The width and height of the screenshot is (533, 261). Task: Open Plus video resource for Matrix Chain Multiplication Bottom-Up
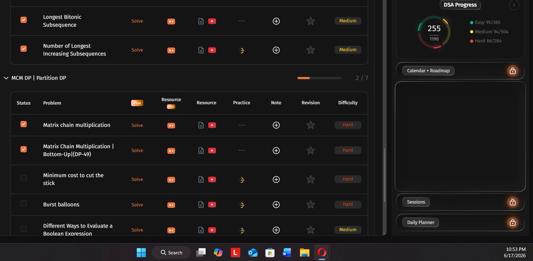click(171, 151)
